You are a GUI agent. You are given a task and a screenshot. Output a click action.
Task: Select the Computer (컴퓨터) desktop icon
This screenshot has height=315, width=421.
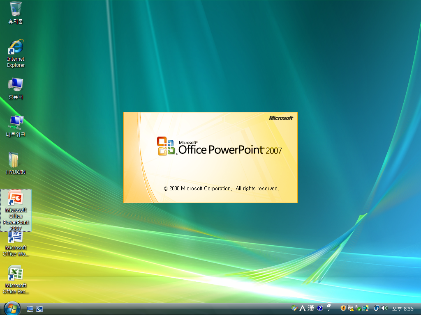[x=16, y=89]
